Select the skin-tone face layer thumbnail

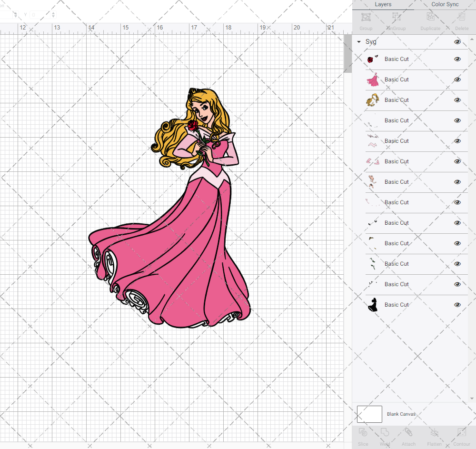click(372, 181)
